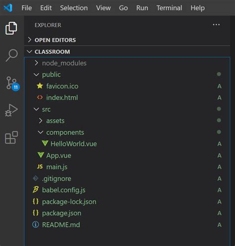Click the Explorer more actions ellipsis
Viewport: 235px width, 246px height.
point(216,25)
